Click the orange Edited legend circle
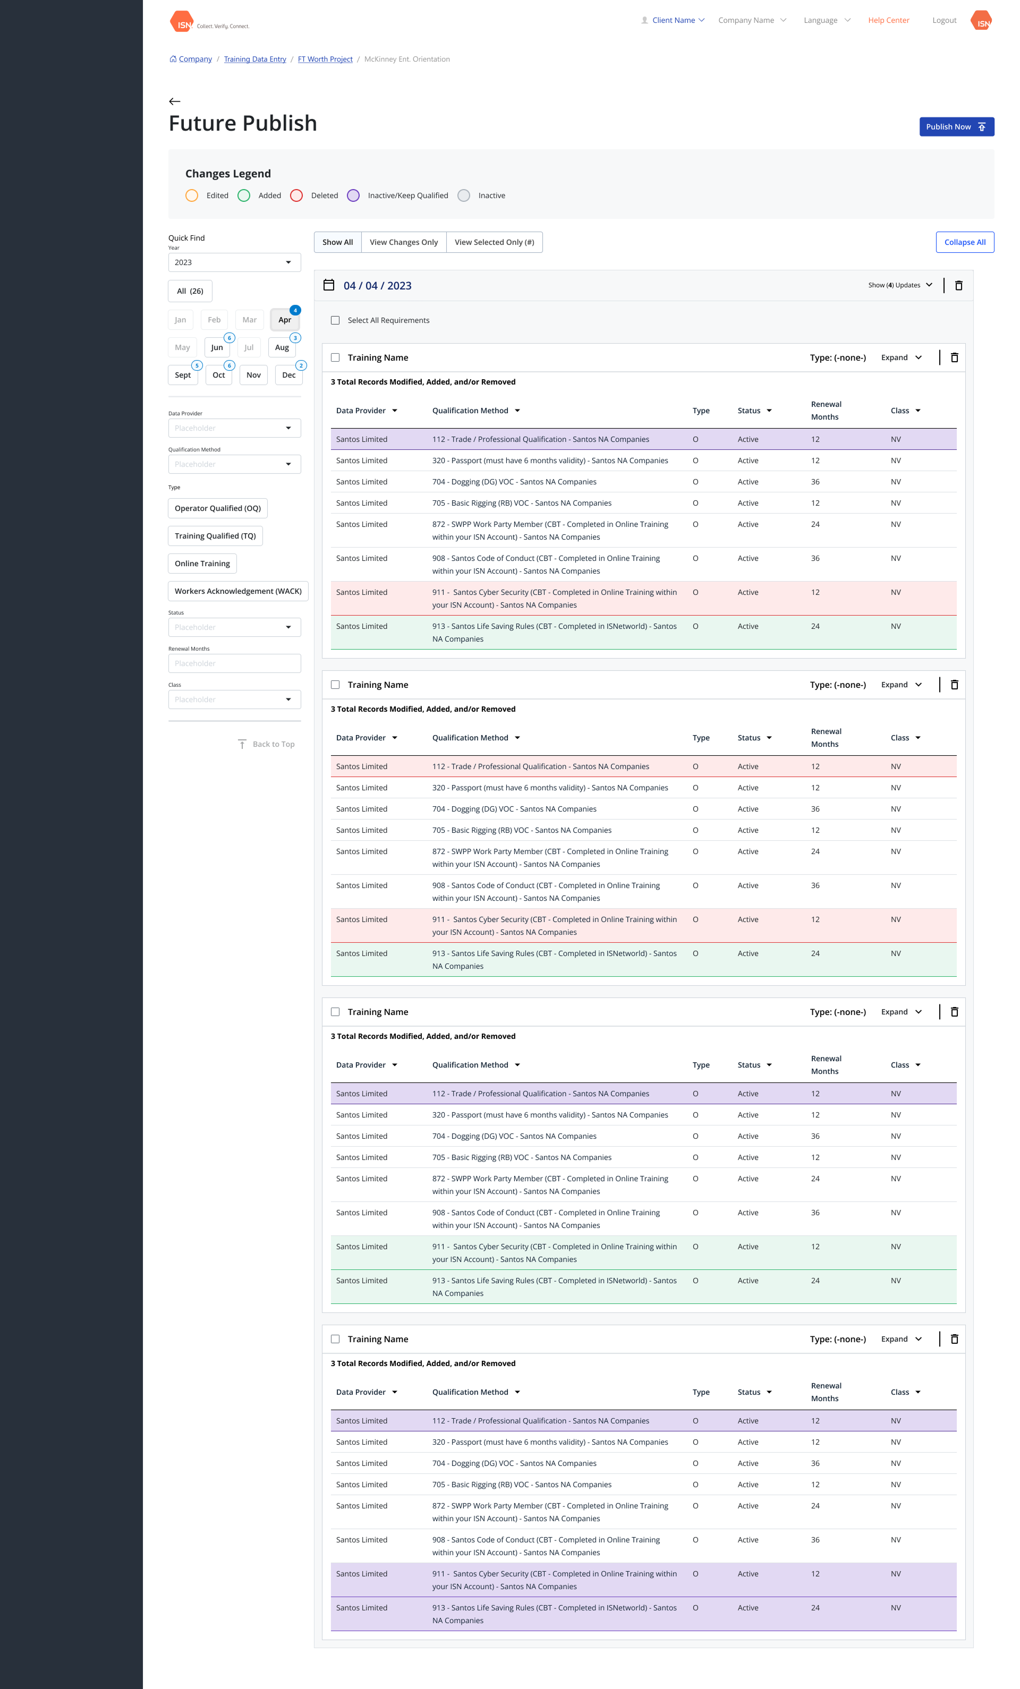 [x=192, y=195]
